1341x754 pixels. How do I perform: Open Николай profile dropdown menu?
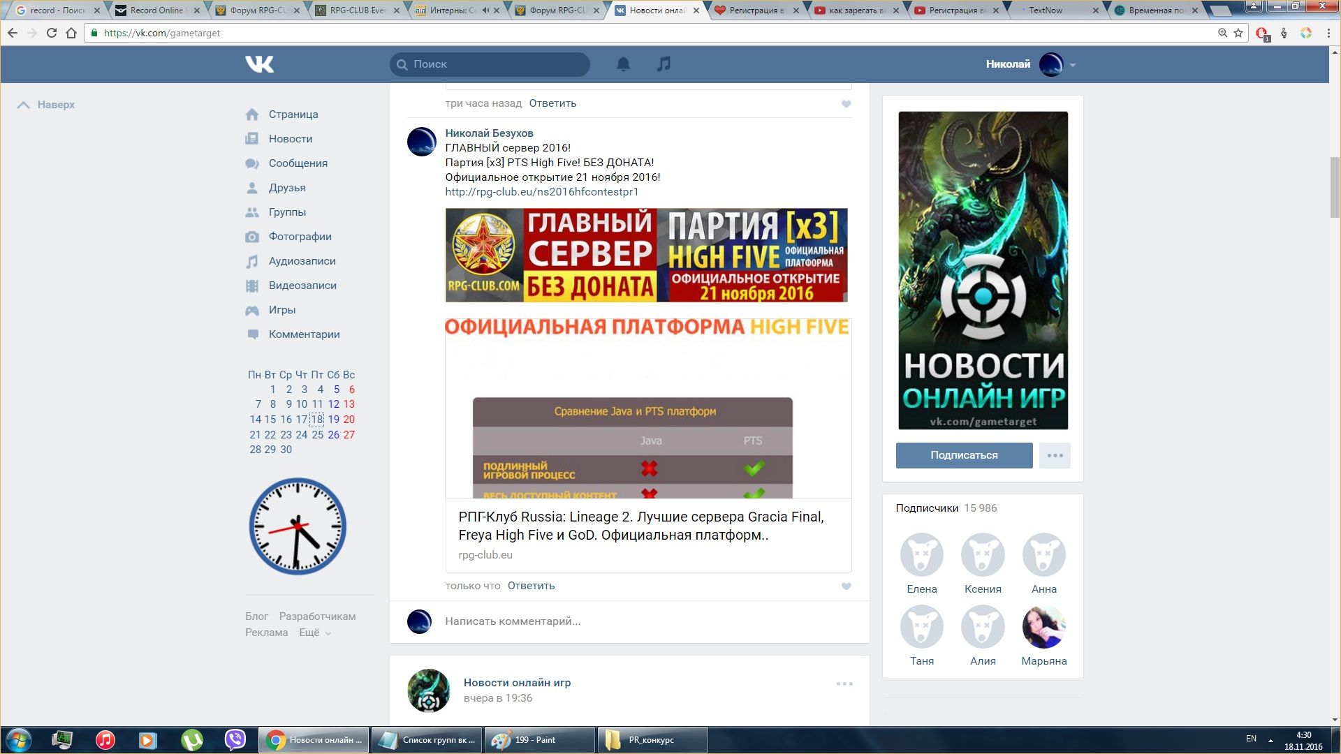[1073, 65]
